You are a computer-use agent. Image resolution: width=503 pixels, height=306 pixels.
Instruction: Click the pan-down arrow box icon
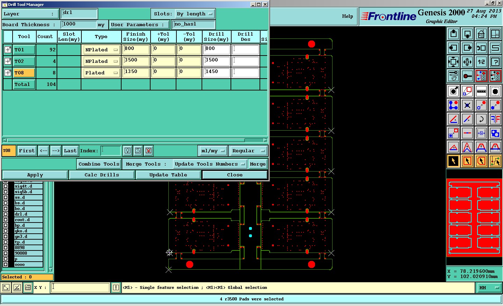pos(467,34)
